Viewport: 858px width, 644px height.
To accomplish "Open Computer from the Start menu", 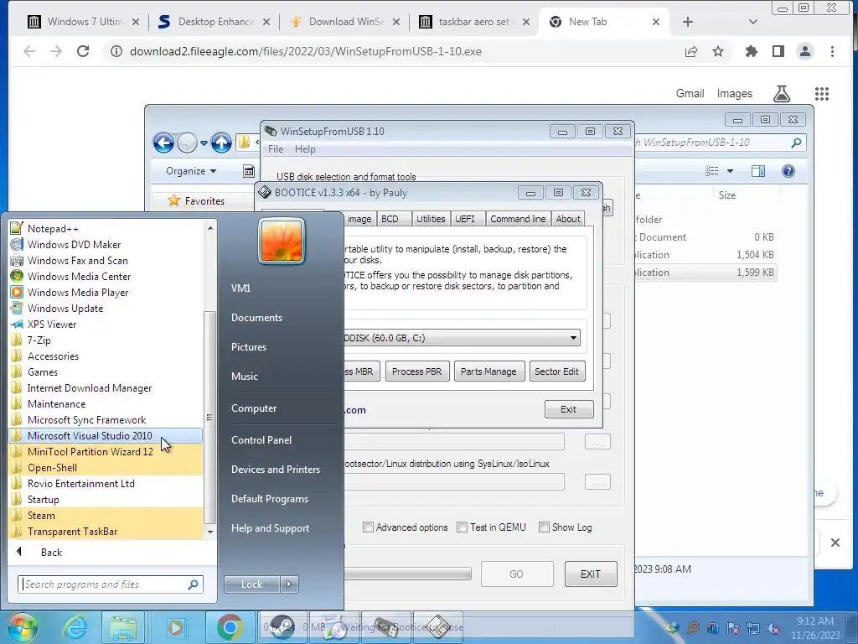I will [253, 408].
